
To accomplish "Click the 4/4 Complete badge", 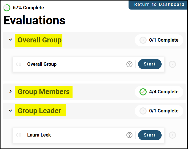I will [163, 92].
